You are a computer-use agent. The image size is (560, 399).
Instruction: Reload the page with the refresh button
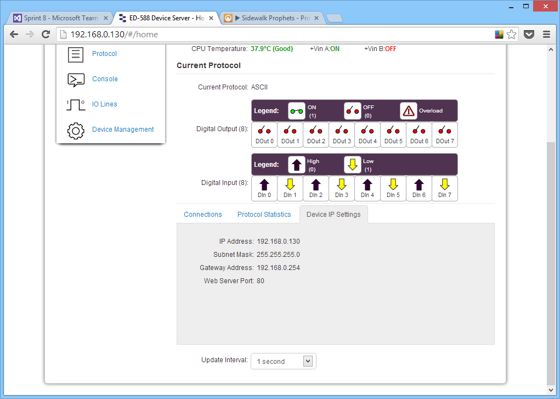[46, 35]
